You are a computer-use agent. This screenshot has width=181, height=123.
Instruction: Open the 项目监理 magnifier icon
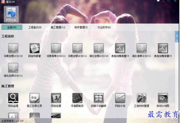click(x=13, y=98)
